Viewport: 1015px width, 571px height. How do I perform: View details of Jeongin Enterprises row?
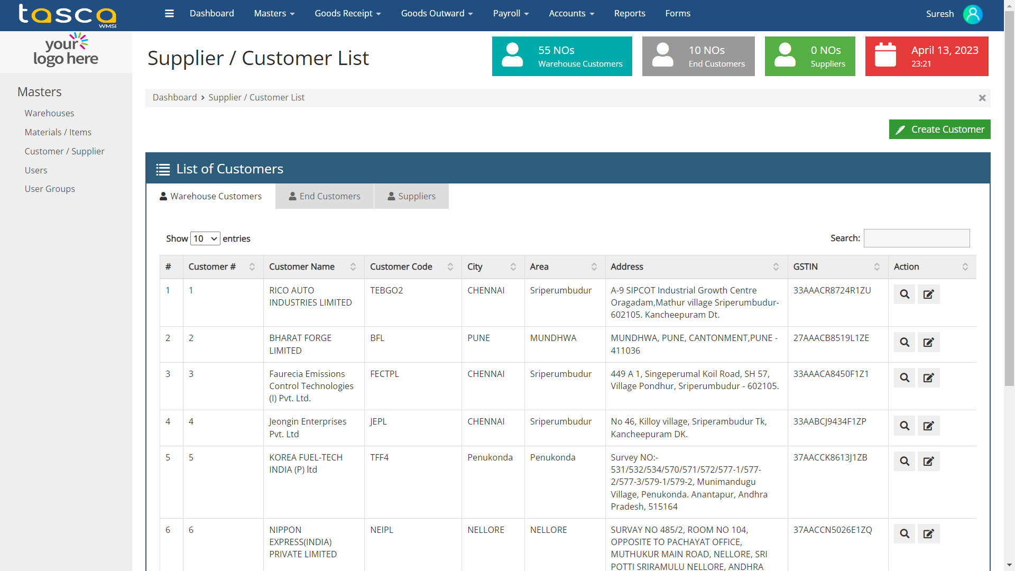[905, 426]
